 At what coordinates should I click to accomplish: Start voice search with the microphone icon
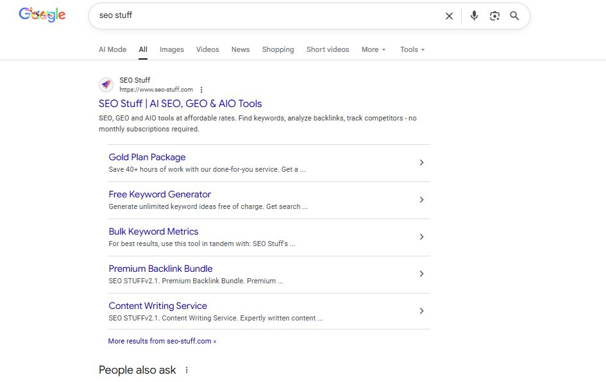[474, 15]
